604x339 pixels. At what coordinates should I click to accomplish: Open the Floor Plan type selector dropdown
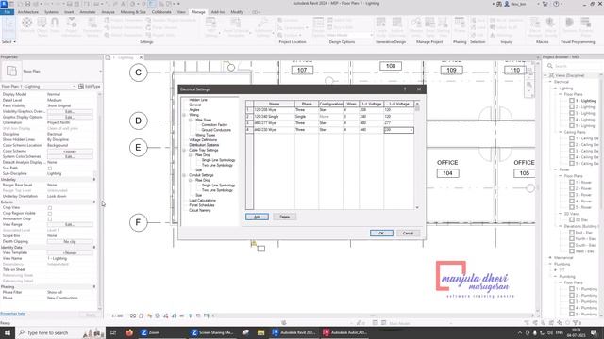[101, 72]
